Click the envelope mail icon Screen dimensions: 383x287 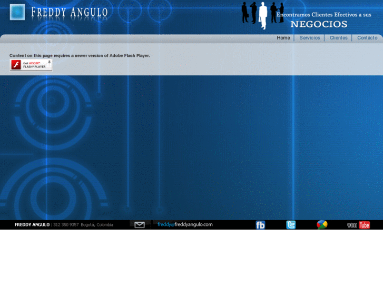click(x=140, y=225)
